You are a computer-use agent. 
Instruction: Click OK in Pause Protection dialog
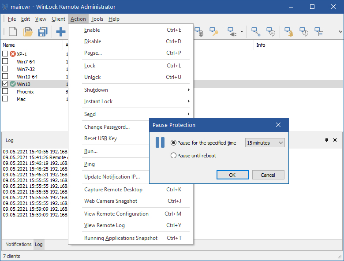[232, 175]
